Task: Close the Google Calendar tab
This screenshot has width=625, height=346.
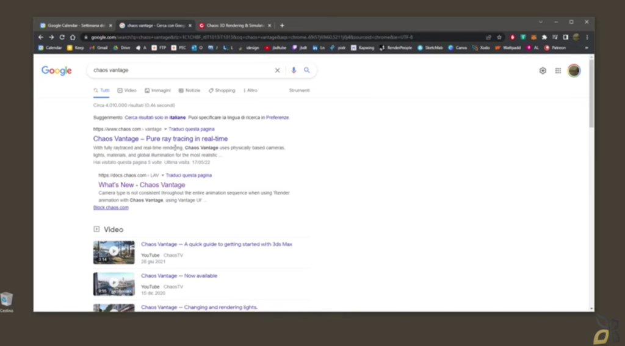Action: pos(110,26)
